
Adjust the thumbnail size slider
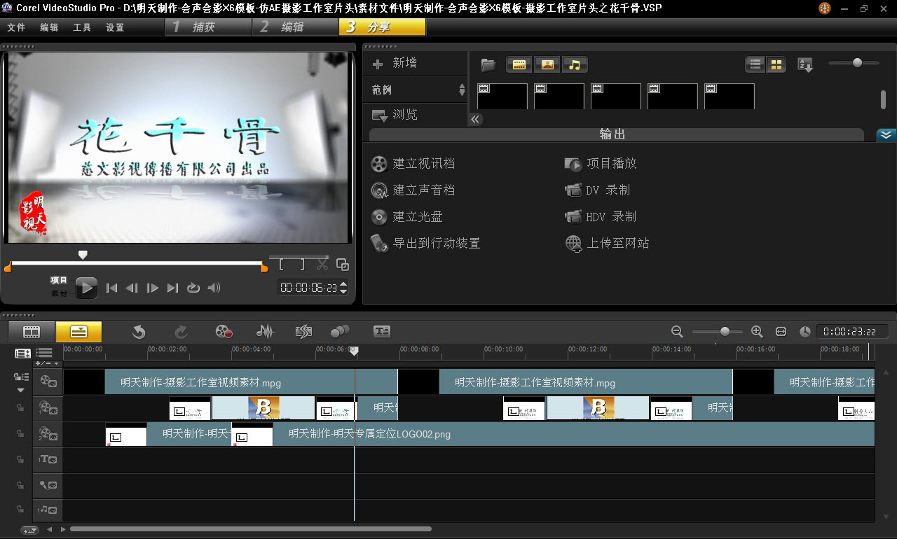coord(857,63)
